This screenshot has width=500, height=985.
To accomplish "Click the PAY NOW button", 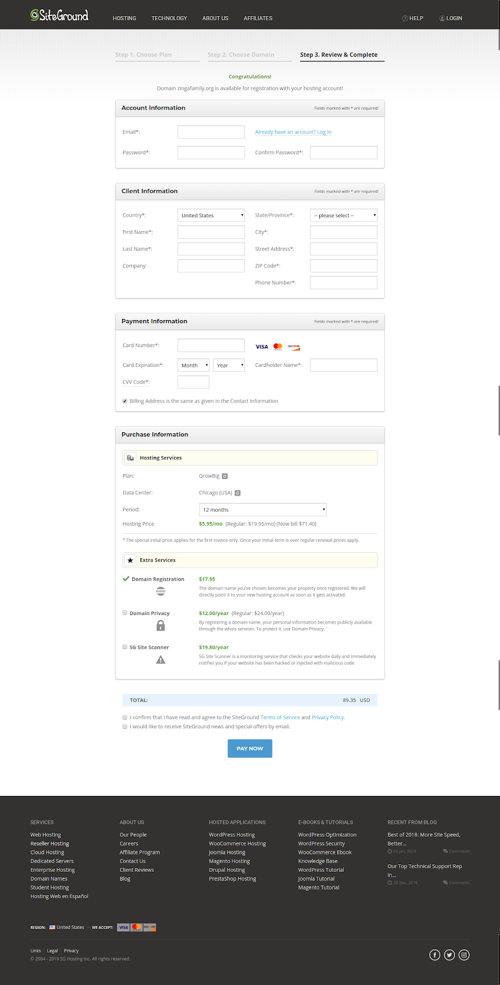I will point(250,749).
